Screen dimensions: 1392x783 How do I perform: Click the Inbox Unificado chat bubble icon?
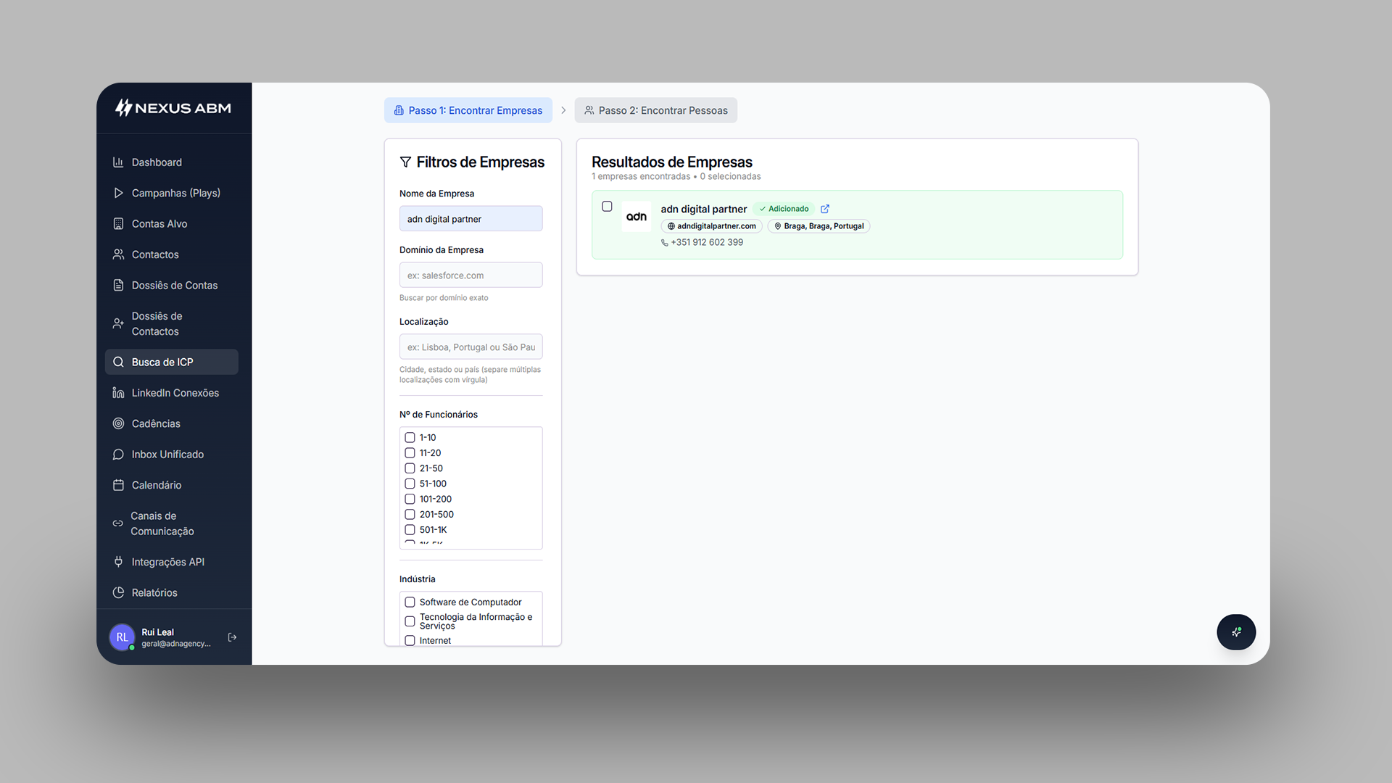tap(118, 455)
